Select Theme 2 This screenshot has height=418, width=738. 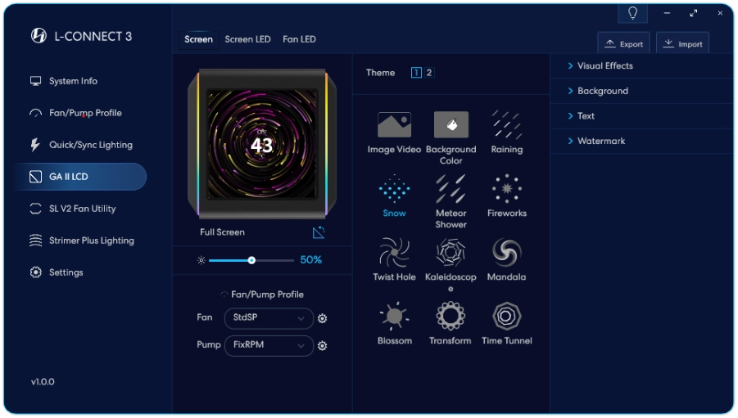click(428, 73)
